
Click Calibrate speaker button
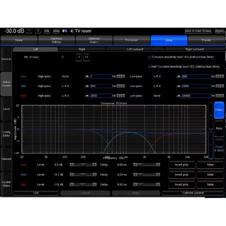point(193,193)
